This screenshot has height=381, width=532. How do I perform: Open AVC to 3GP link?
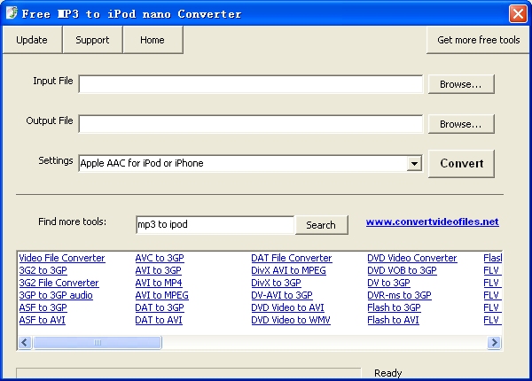coord(160,258)
